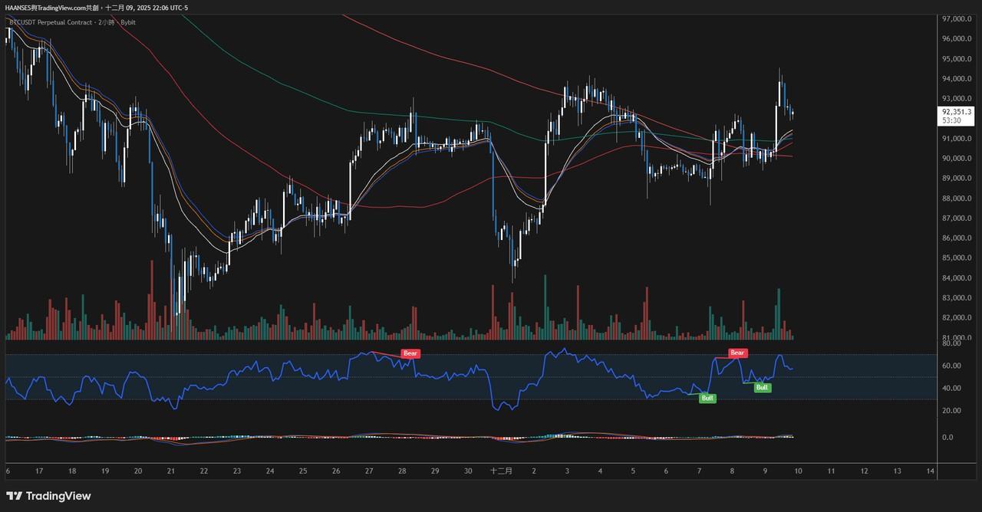Select the Bear label near December 8
The width and height of the screenshot is (982, 512).
coord(737,353)
